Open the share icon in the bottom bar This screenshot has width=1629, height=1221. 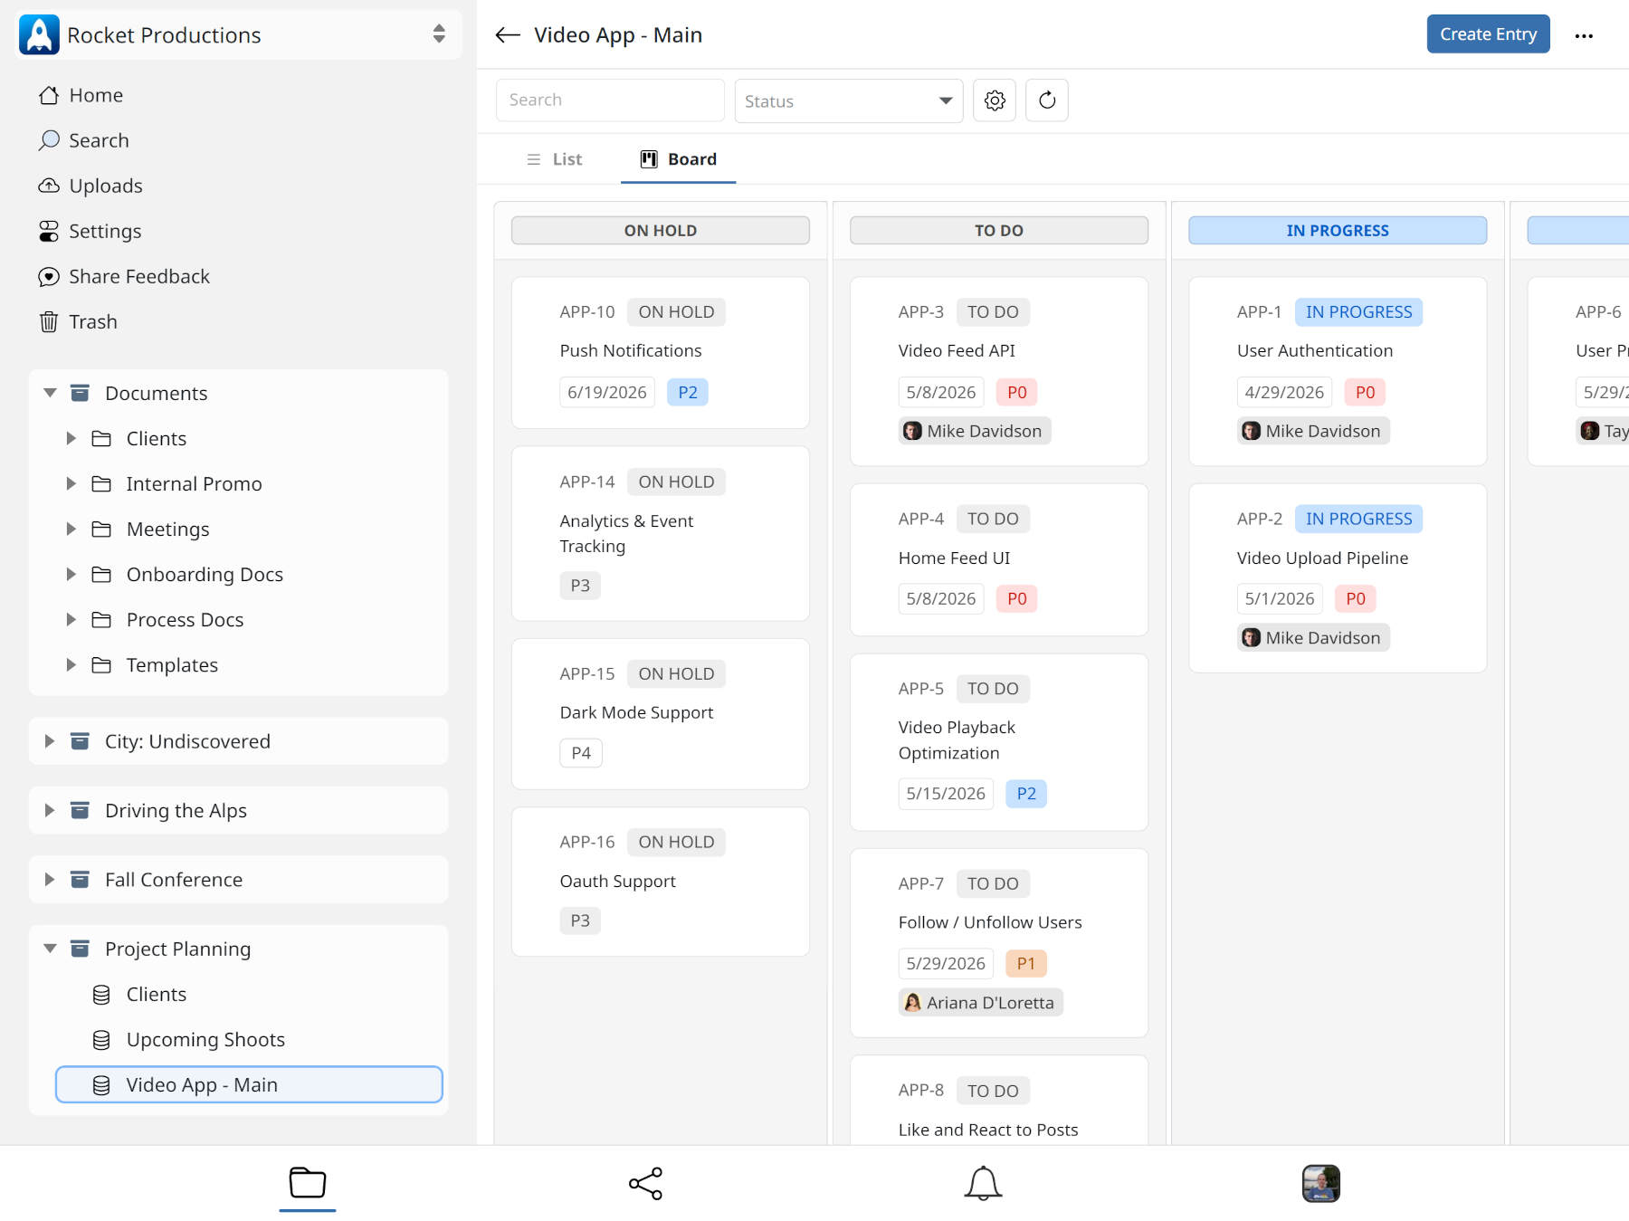(645, 1183)
